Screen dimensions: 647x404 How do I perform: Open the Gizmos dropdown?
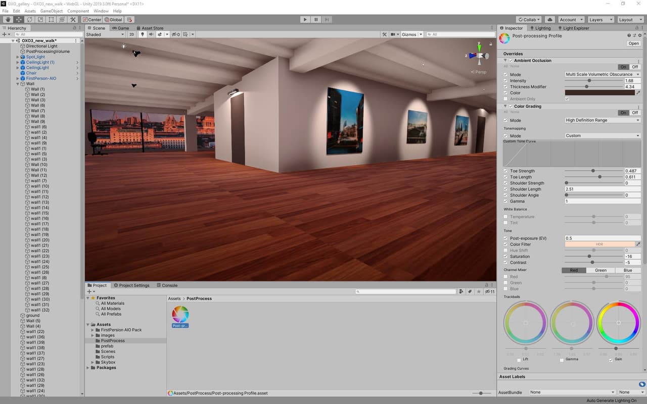pyautogui.click(x=411, y=34)
